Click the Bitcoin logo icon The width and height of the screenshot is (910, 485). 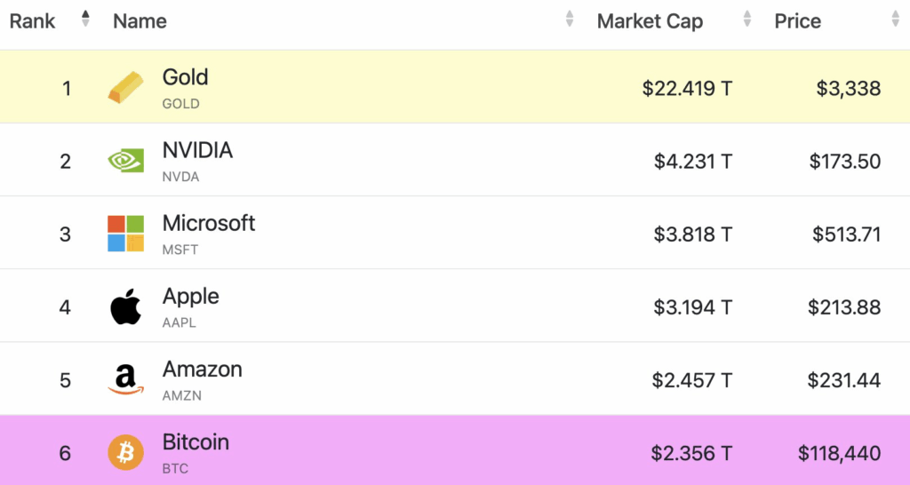[125, 453]
